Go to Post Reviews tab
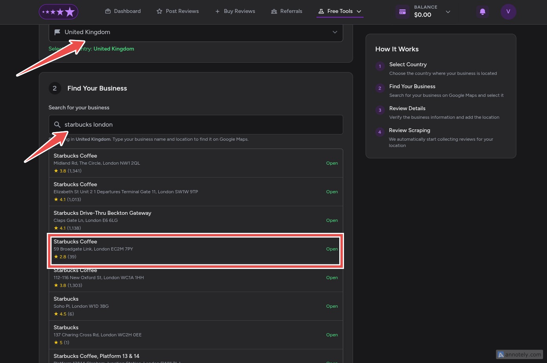Image resolution: width=547 pixels, height=363 pixels. (x=177, y=11)
